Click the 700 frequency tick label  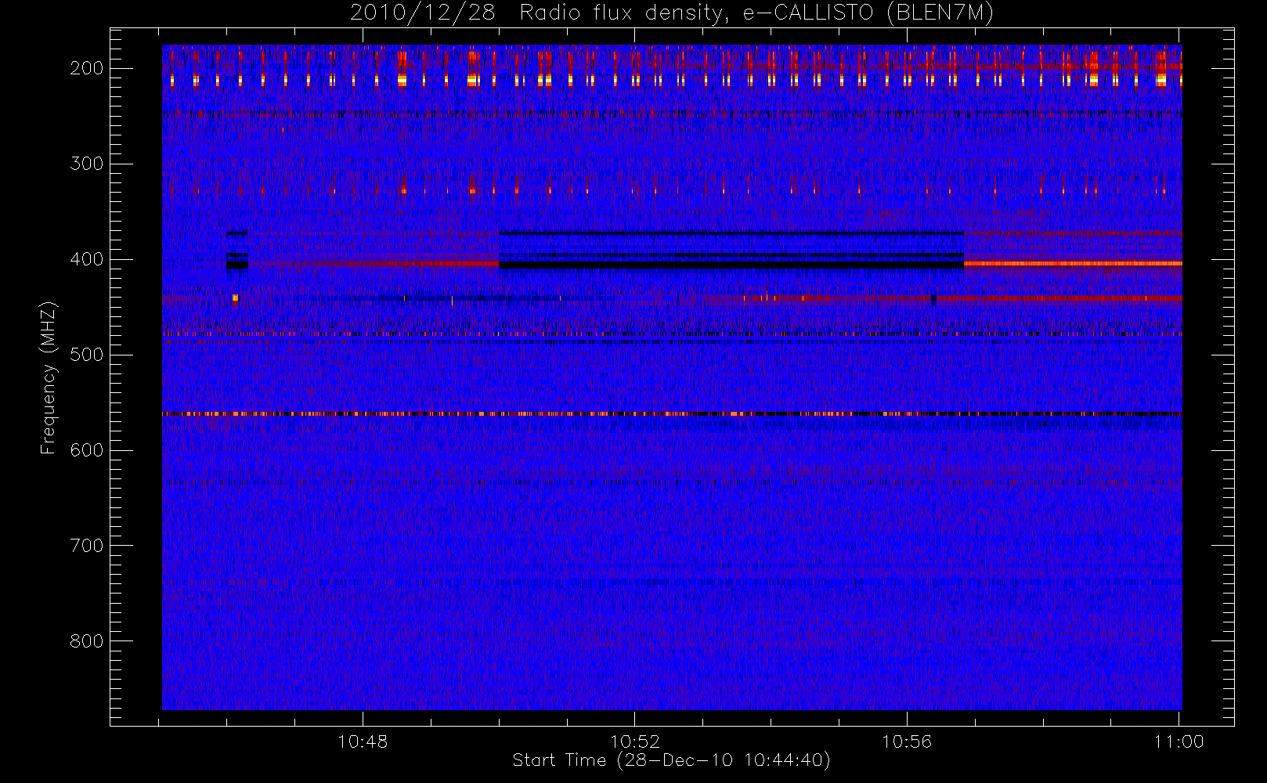(x=86, y=546)
